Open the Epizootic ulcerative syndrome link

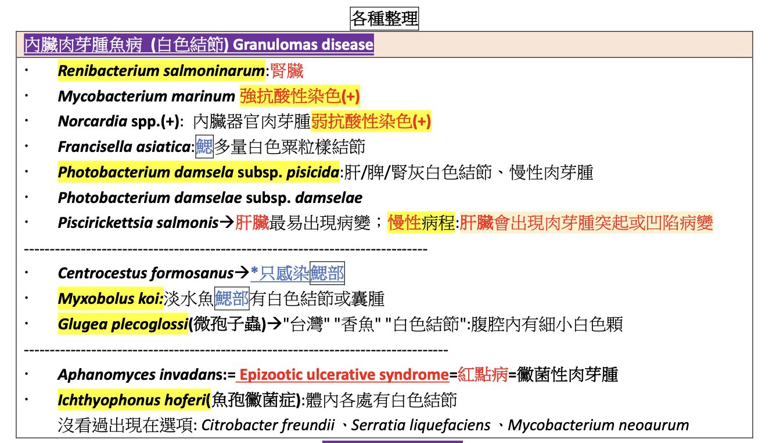(342, 375)
